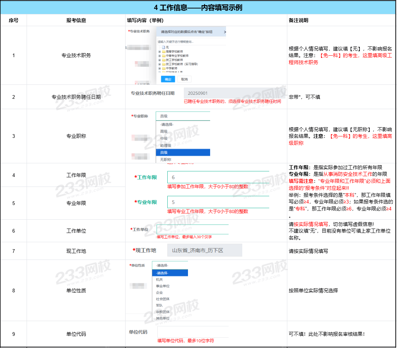Choose 助理级 in 专业职称 list
The height and width of the screenshot is (348, 397).
(183, 146)
